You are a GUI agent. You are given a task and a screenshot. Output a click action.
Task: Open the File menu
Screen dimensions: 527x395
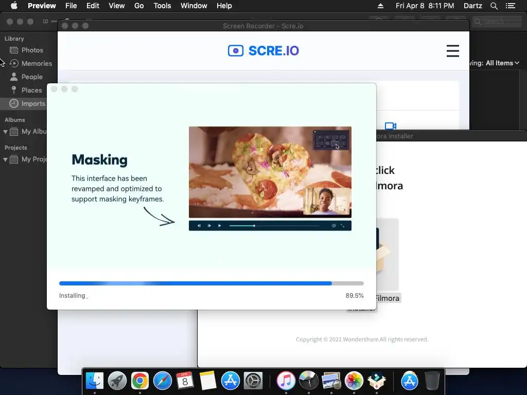[71, 6]
